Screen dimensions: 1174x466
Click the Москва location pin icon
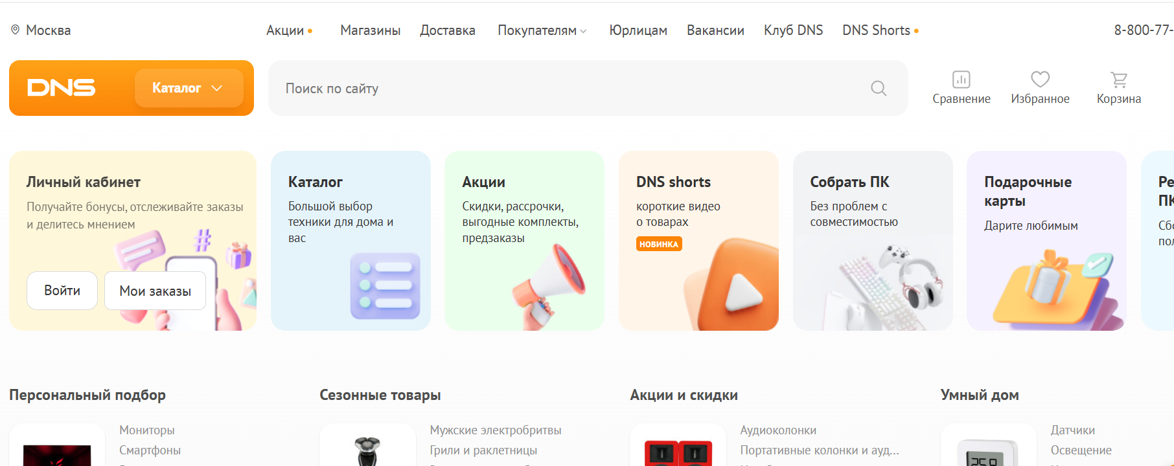click(16, 30)
